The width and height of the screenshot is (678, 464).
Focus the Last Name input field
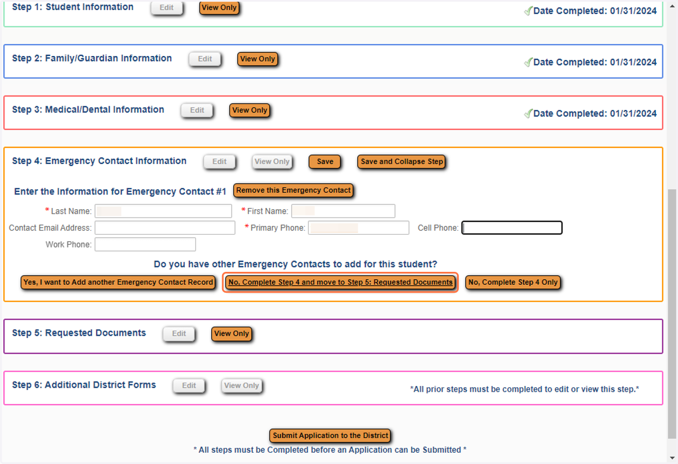coord(163,211)
